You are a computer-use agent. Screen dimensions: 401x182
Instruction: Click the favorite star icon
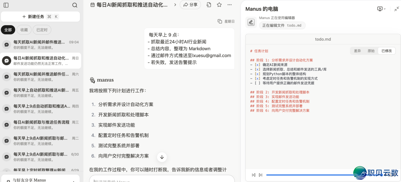(219, 5)
